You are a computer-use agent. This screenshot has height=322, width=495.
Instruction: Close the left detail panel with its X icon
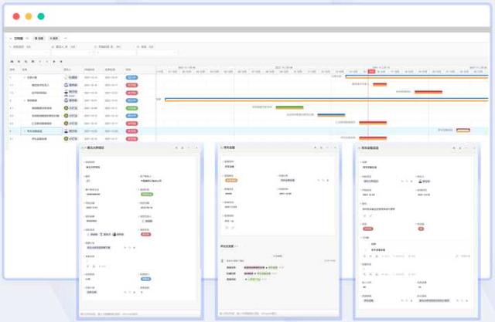click(196, 147)
